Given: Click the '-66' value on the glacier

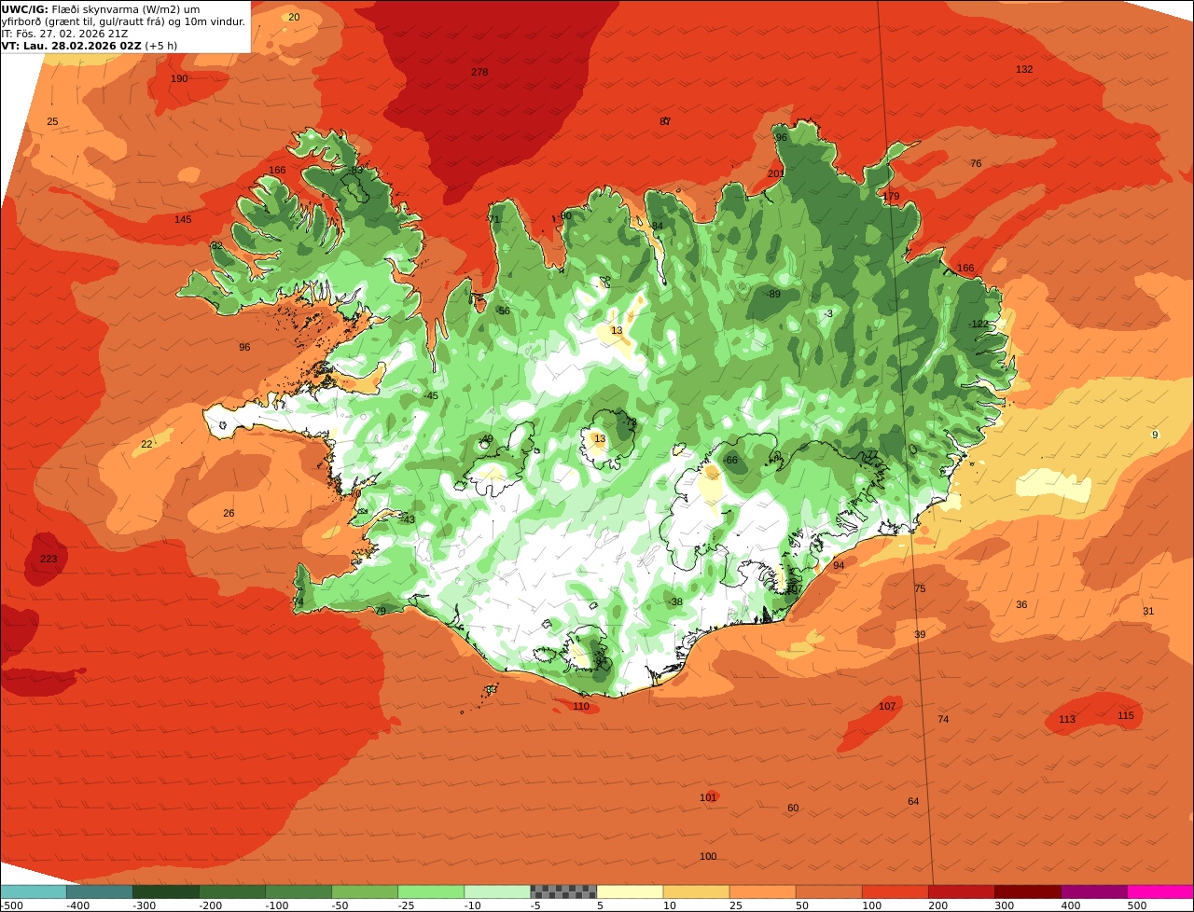Looking at the screenshot, I should pyautogui.click(x=730, y=460).
